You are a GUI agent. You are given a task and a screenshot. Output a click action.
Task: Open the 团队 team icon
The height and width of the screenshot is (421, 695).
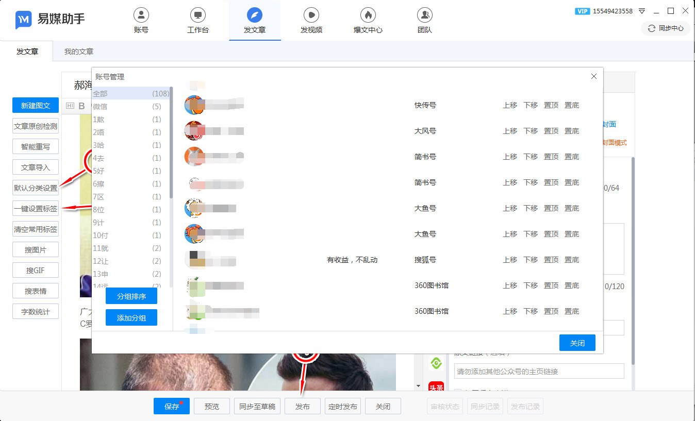coord(424,15)
